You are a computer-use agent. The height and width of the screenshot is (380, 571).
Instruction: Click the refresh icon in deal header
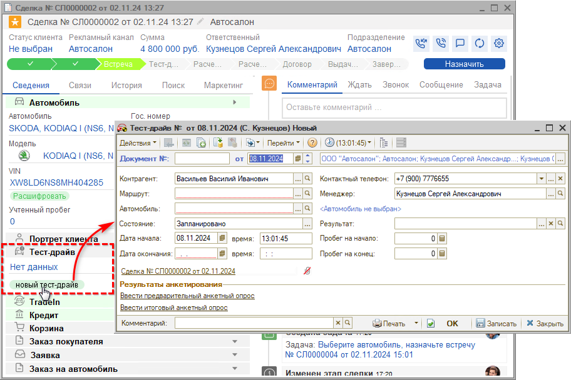point(479,43)
